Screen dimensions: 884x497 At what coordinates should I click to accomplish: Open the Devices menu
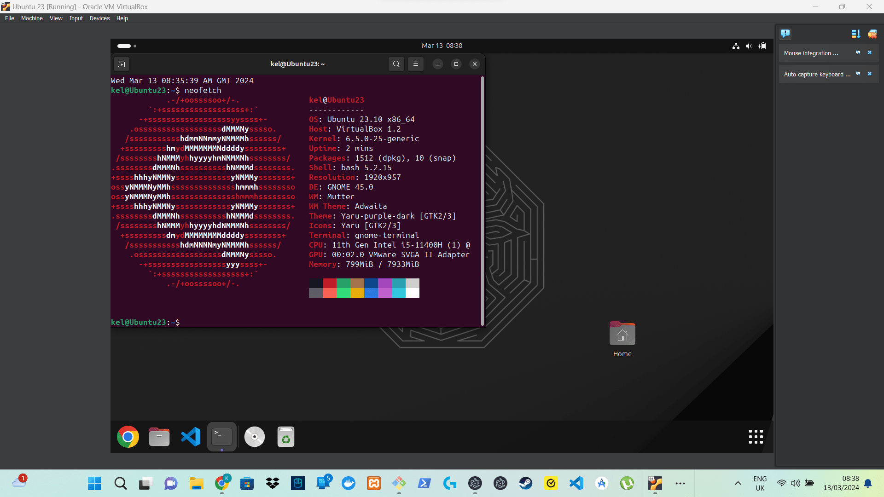pos(99,18)
